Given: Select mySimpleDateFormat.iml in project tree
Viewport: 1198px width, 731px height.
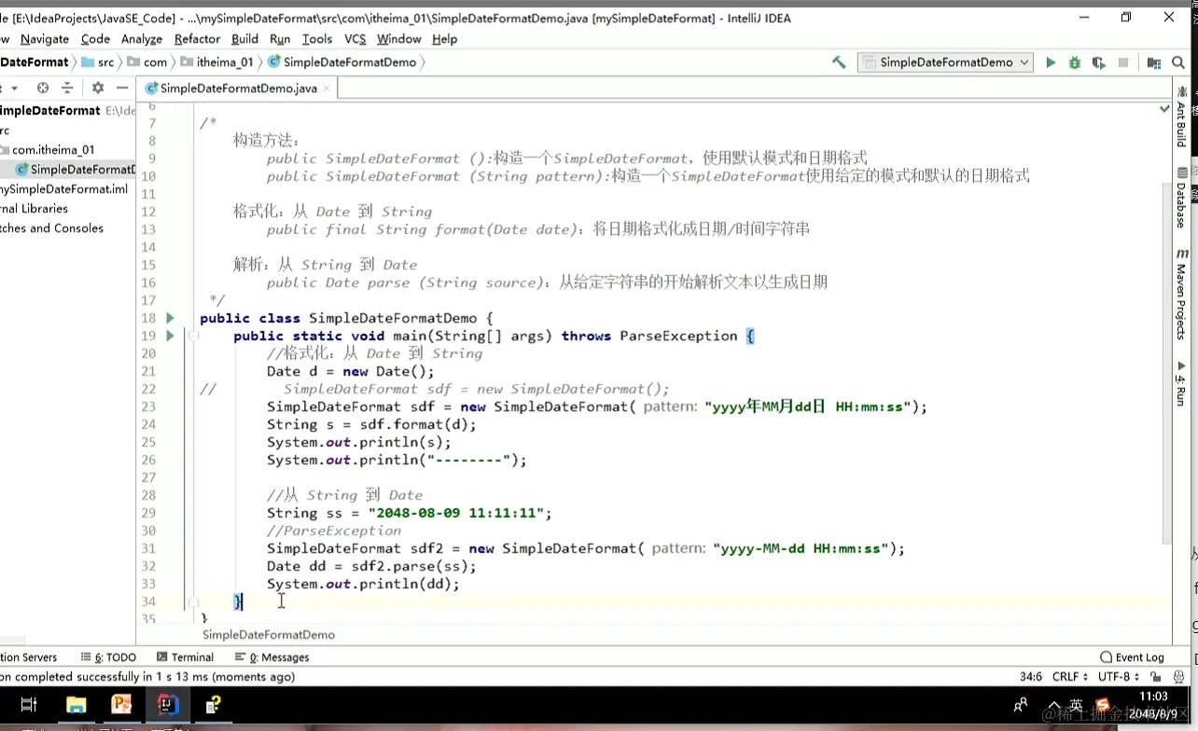Looking at the screenshot, I should (x=63, y=189).
